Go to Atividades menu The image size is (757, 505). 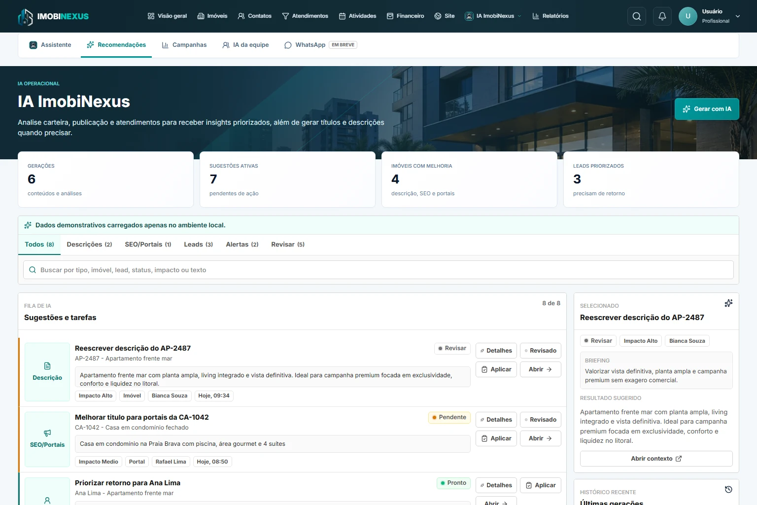pos(358,16)
